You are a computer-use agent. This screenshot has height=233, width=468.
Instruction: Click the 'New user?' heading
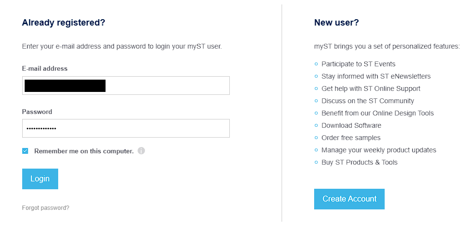click(336, 23)
